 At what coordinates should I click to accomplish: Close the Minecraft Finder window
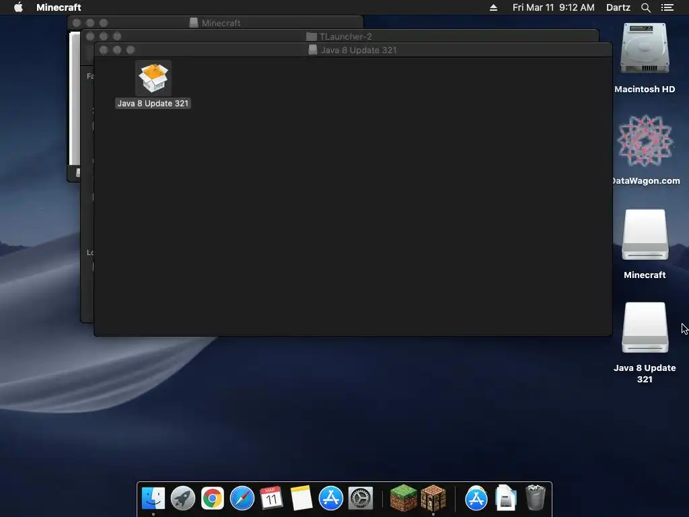tap(77, 23)
